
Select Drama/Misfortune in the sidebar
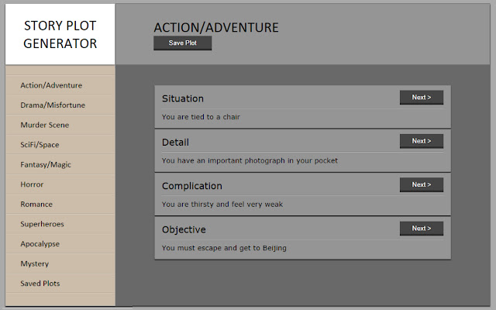[53, 105]
